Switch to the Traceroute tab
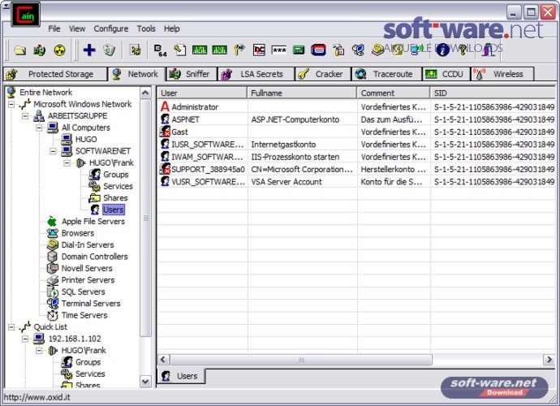This screenshot has width=560, height=406. [x=386, y=74]
